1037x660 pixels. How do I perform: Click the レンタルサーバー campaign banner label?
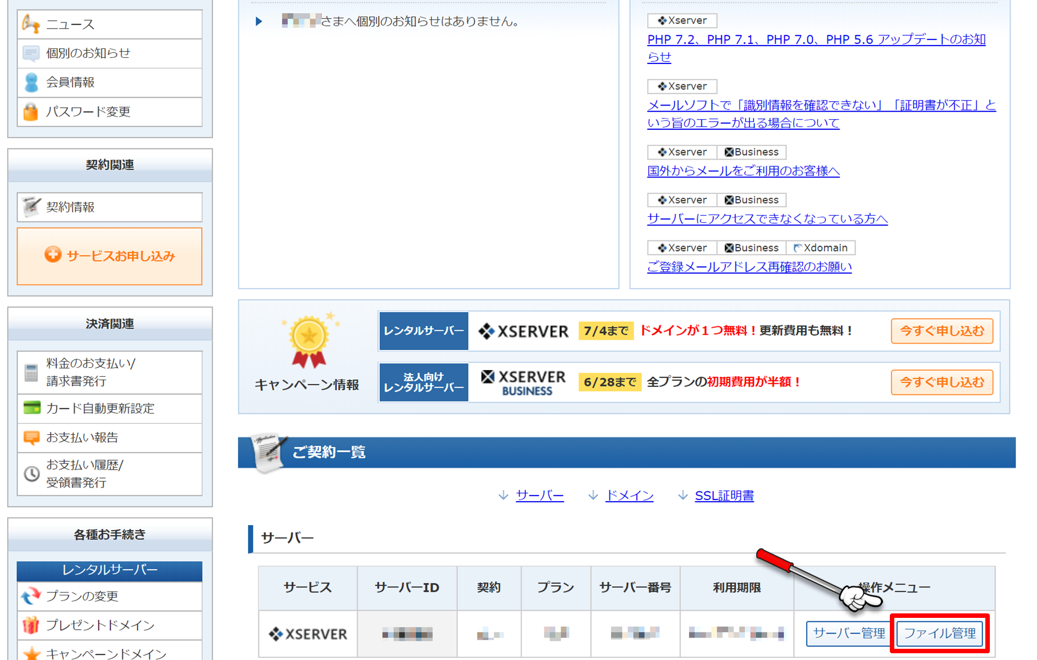point(424,331)
